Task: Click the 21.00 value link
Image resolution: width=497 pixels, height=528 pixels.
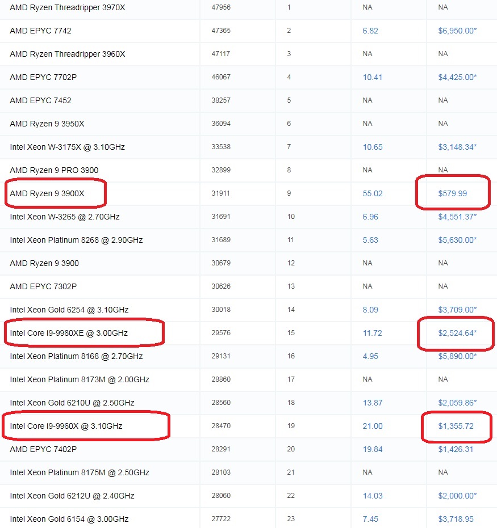Action: pyautogui.click(x=373, y=425)
